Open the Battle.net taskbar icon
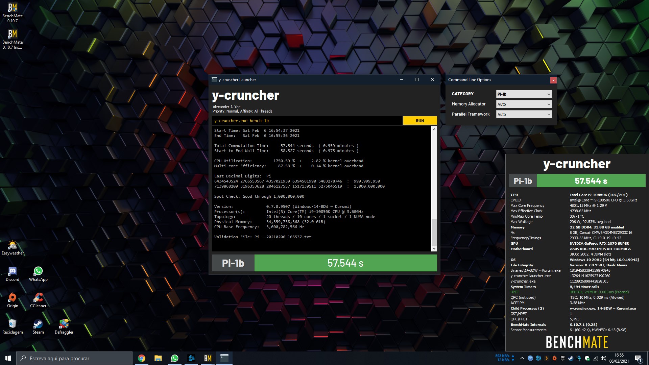The width and height of the screenshot is (649, 365). (x=191, y=358)
